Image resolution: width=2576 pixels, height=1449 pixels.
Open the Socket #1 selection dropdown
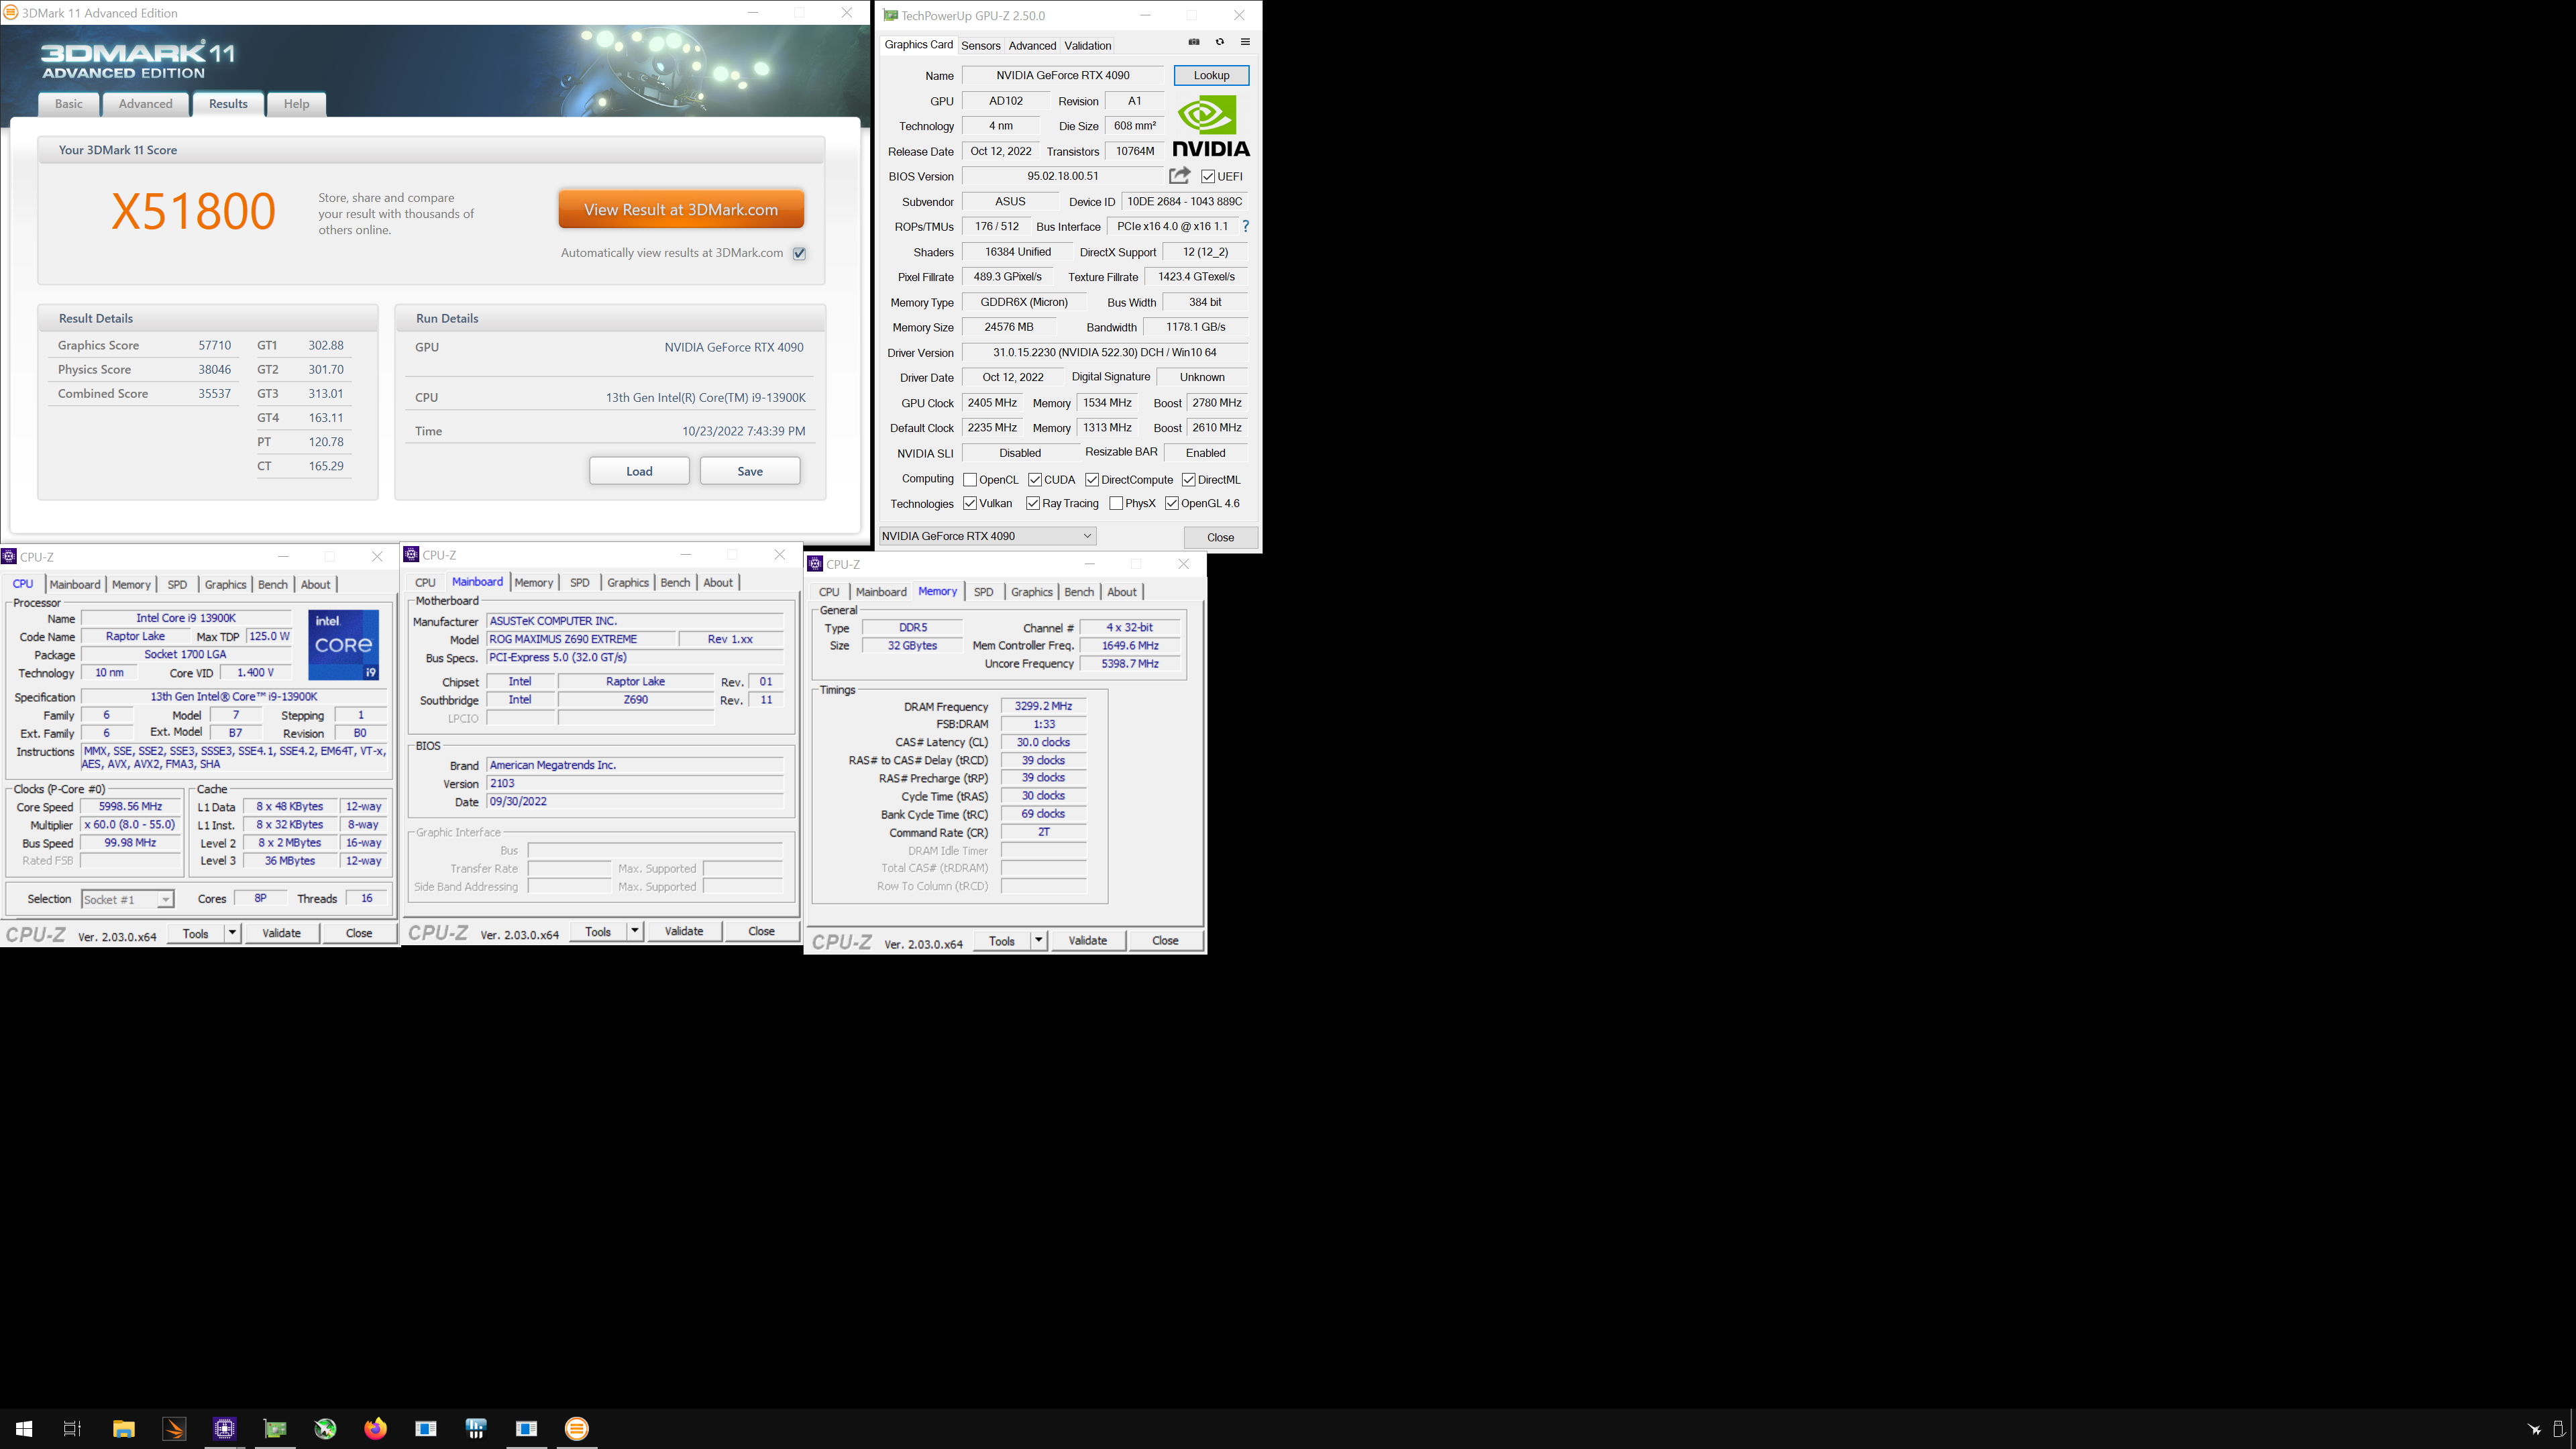(x=127, y=899)
